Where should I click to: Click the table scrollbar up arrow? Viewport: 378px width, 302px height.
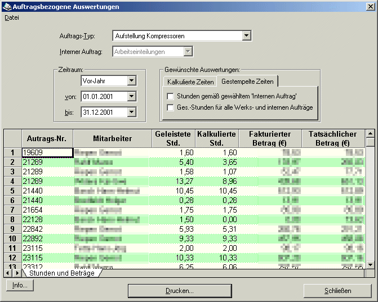pyautogui.click(x=370, y=134)
